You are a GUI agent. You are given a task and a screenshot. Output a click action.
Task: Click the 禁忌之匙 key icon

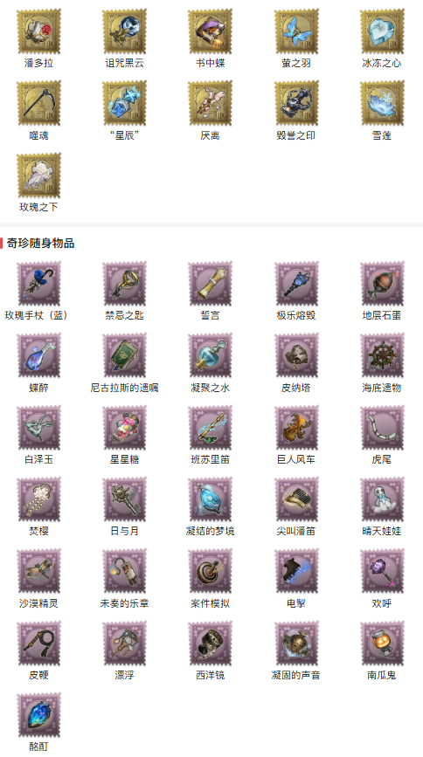coord(125,284)
